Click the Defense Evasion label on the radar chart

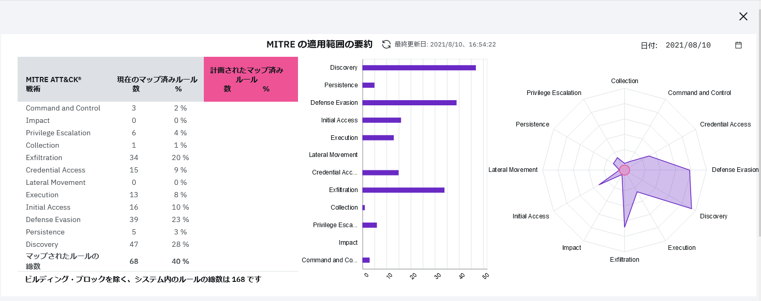pos(735,170)
